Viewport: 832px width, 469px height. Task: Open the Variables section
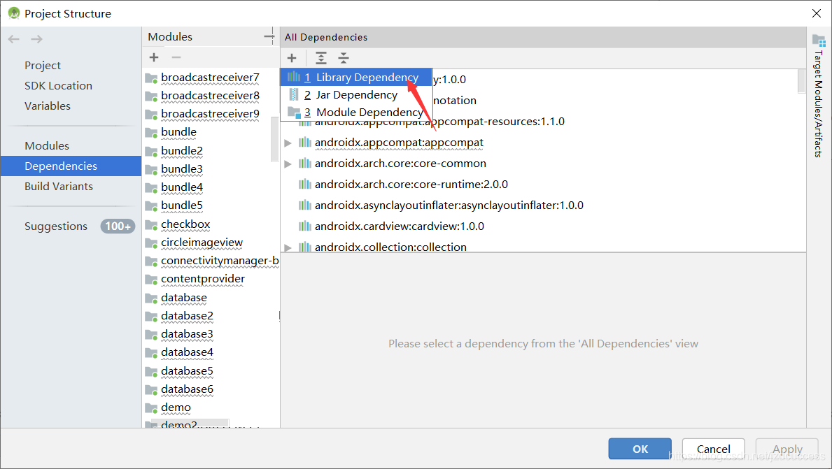click(x=47, y=106)
